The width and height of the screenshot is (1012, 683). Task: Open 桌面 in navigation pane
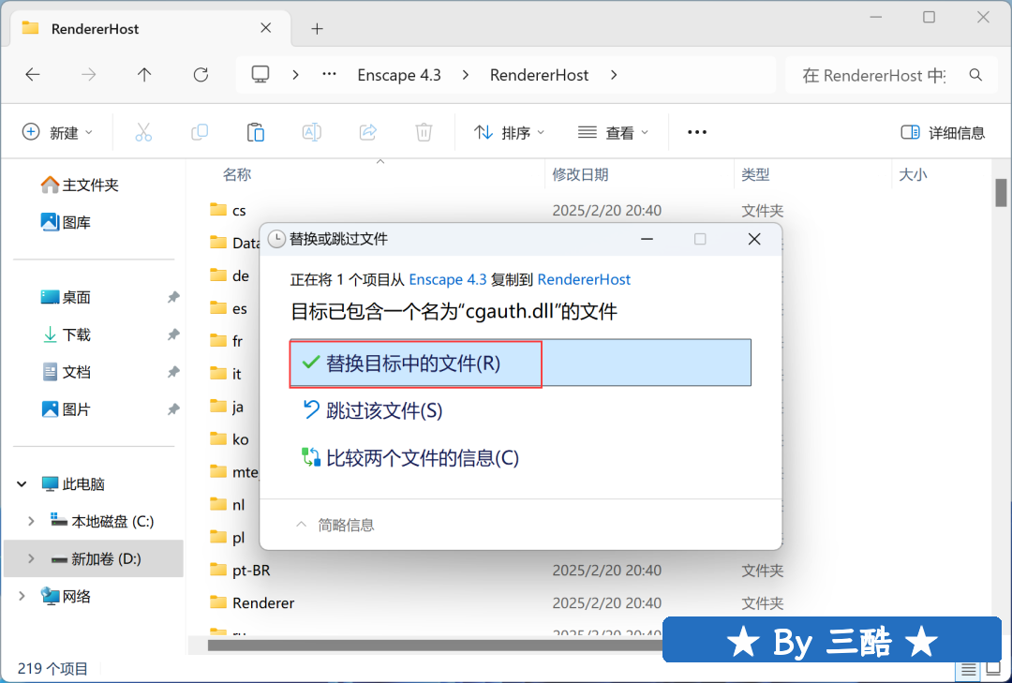(66, 297)
